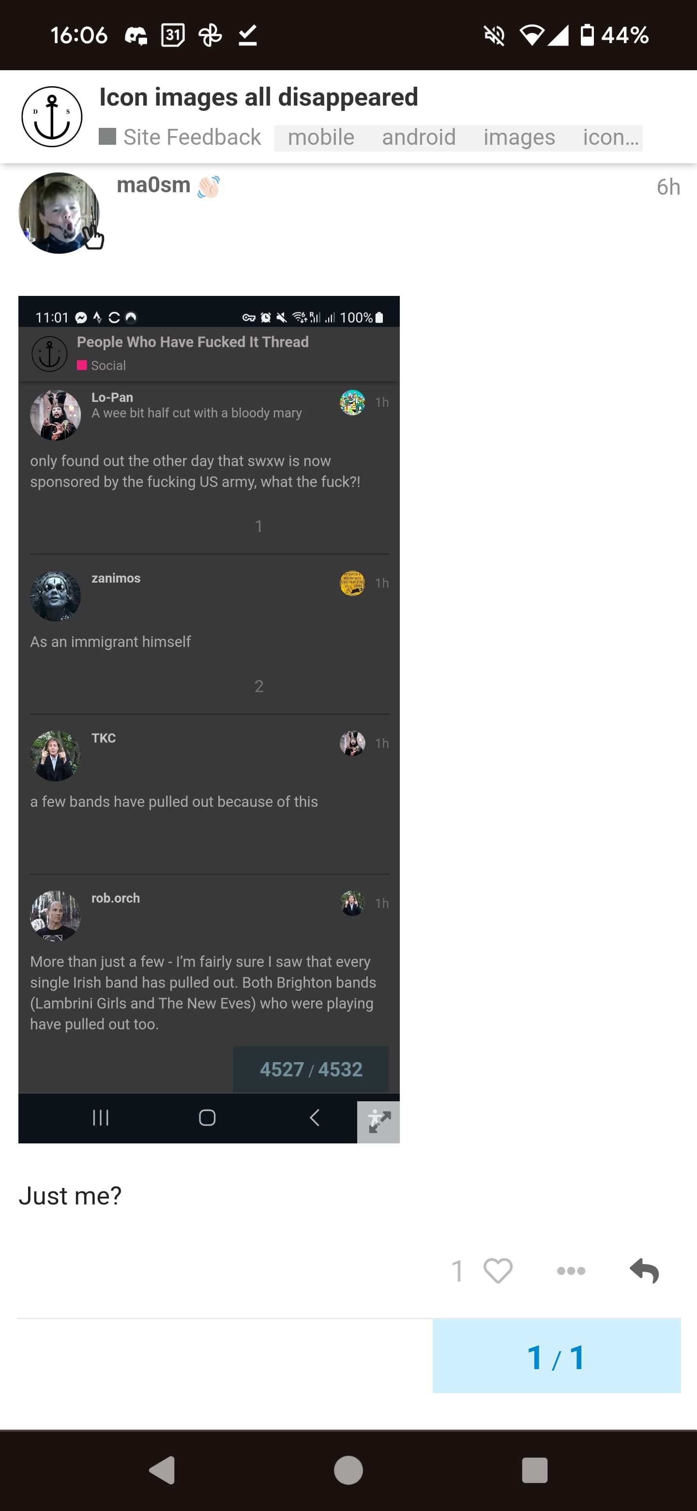This screenshot has height=1511, width=697.
Task: Filter by the images tag
Action: [x=519, y=137]
